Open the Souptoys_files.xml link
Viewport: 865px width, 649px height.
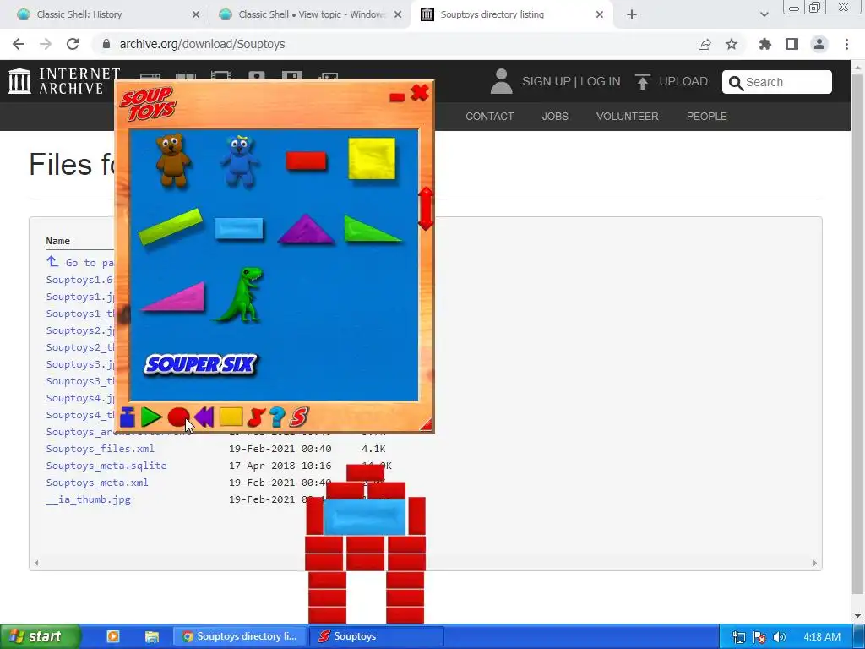(x=100, y=449)
